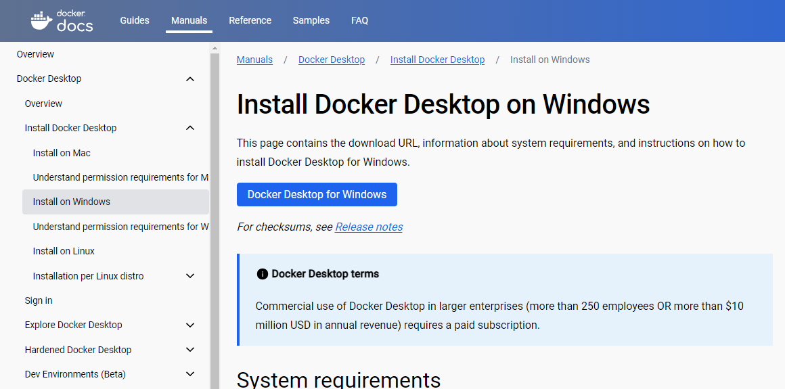
Task: Click the sidebar vertical scrollbar thumb
Action: click(x=215, y=221)
